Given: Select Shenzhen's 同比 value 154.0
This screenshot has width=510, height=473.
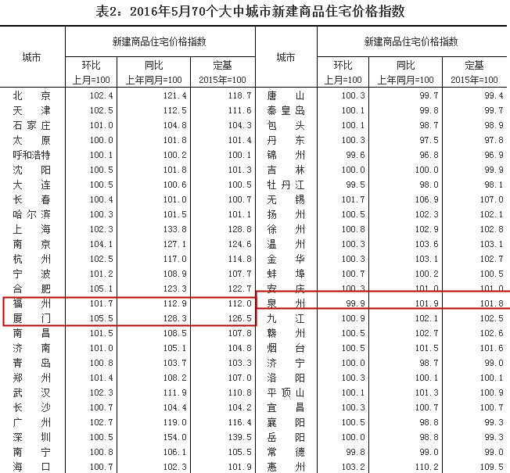Looking at the screenshot, I should (175, 437).
